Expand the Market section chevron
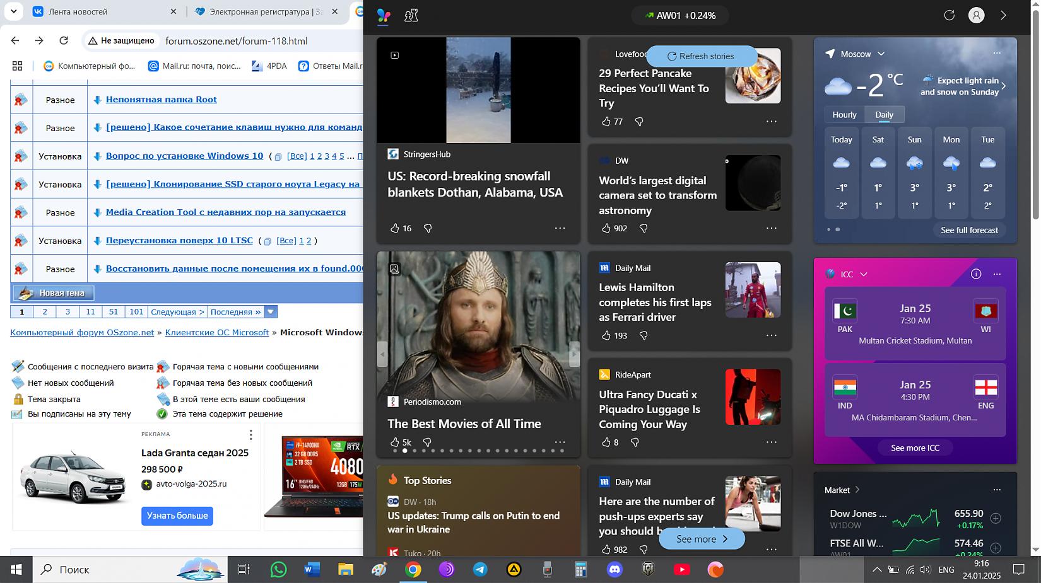 click(x=857, y=490)
